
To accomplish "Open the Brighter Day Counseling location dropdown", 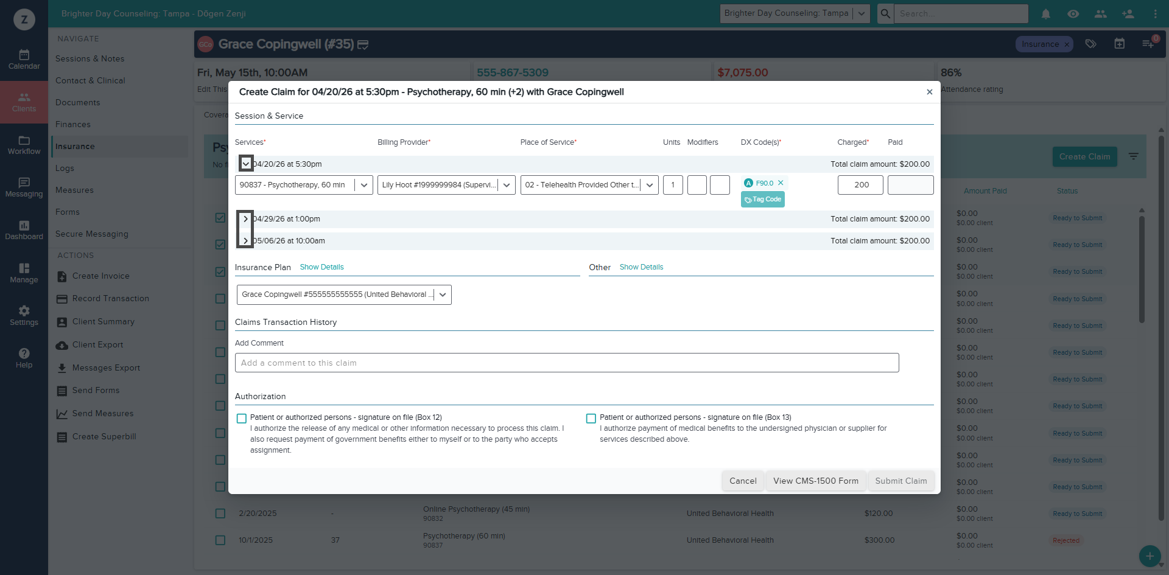I will (x=795, y=13).
